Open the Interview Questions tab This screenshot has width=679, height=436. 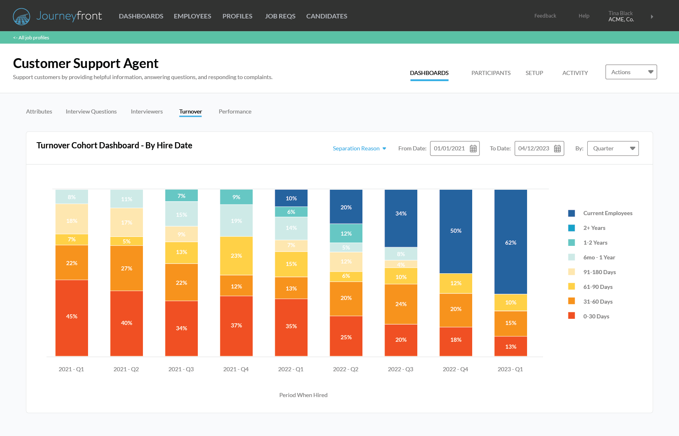point(91,111)
